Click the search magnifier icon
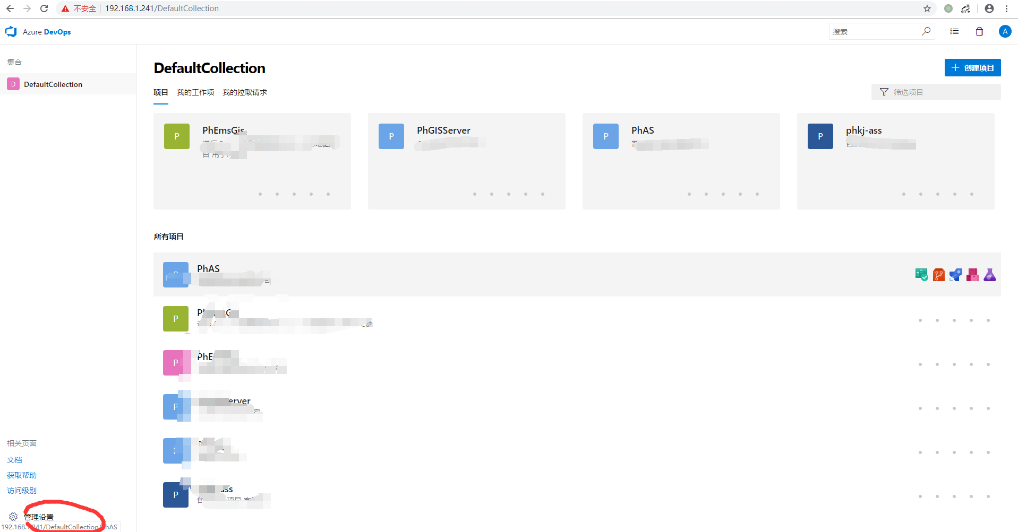The width and height of the screenshot is (1018, 532). tap(926, 31)
